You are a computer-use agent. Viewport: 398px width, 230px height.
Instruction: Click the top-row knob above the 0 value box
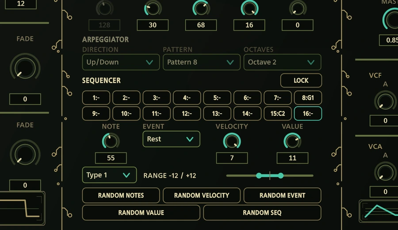[298, 8]
